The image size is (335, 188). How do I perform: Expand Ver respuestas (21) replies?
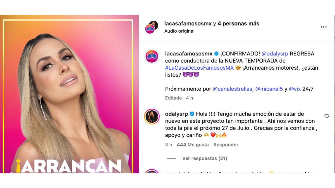[205, 158]
